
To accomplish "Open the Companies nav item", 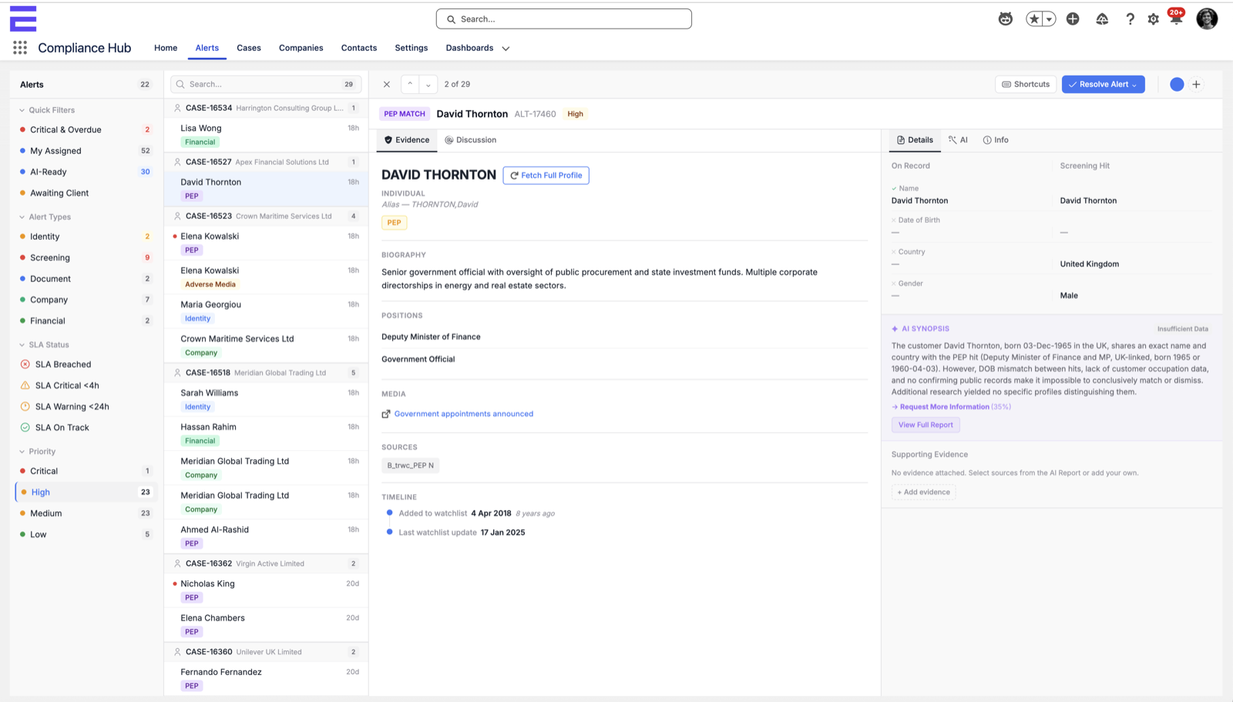I will point(301,48).
